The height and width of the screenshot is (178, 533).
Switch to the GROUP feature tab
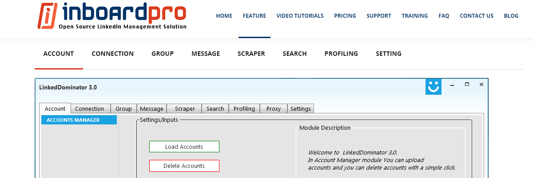point(163,54)
